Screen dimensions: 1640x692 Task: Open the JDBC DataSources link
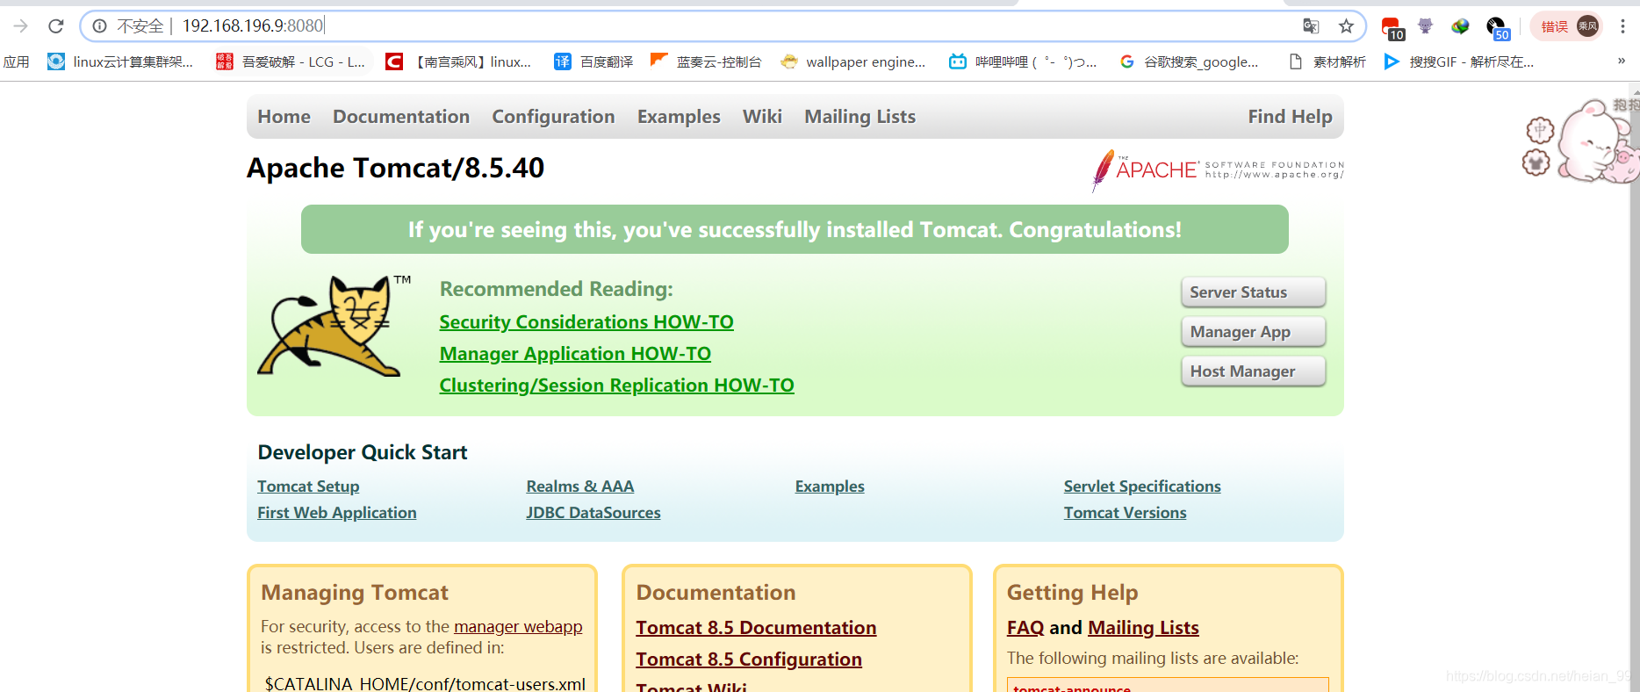[x=593, y=513]
